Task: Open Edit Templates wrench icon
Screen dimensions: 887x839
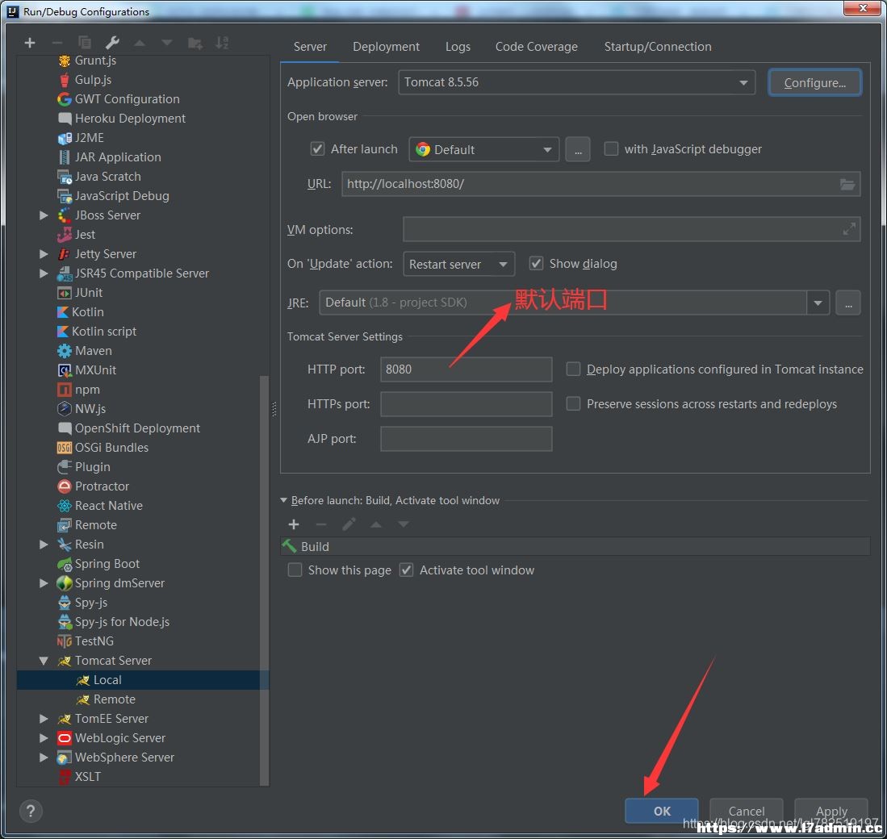Action: coord(112,43)
